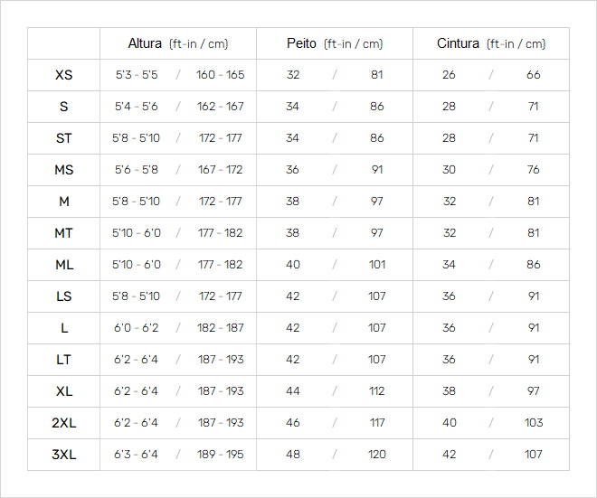
Task: Click the 189 - 195 height value
Action: pyautogui.click(x=220, y=455)
